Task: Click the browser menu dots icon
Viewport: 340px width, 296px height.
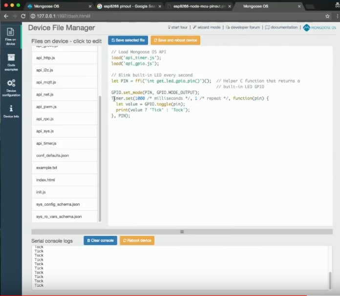Action: point(337,16)
